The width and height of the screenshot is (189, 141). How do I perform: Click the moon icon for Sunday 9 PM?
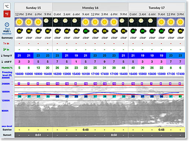tap(48, 22)
